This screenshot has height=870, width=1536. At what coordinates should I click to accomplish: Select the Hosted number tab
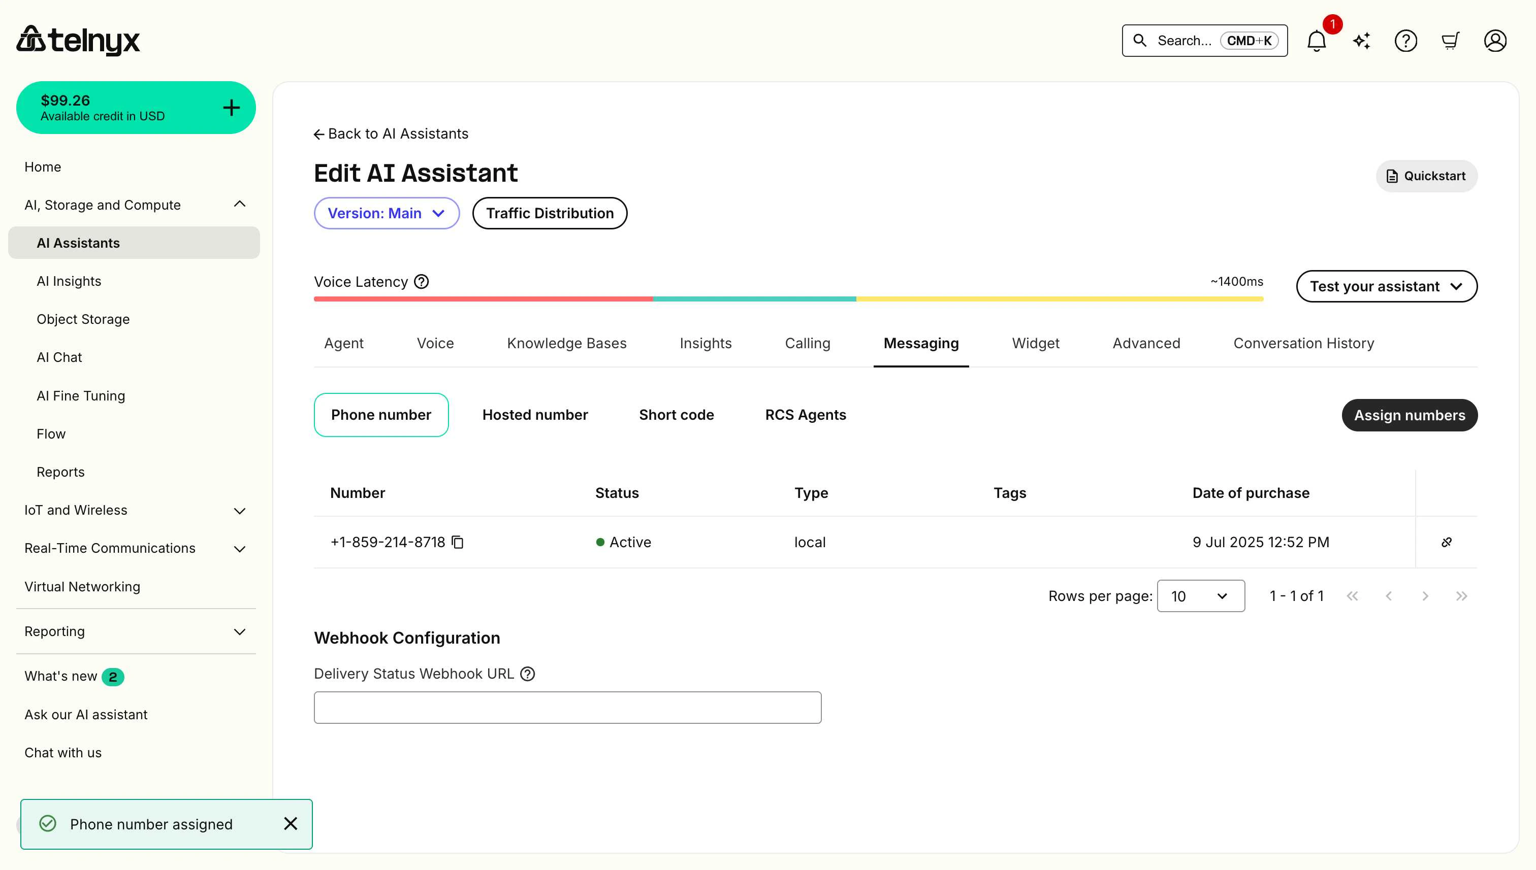[534, 415]
